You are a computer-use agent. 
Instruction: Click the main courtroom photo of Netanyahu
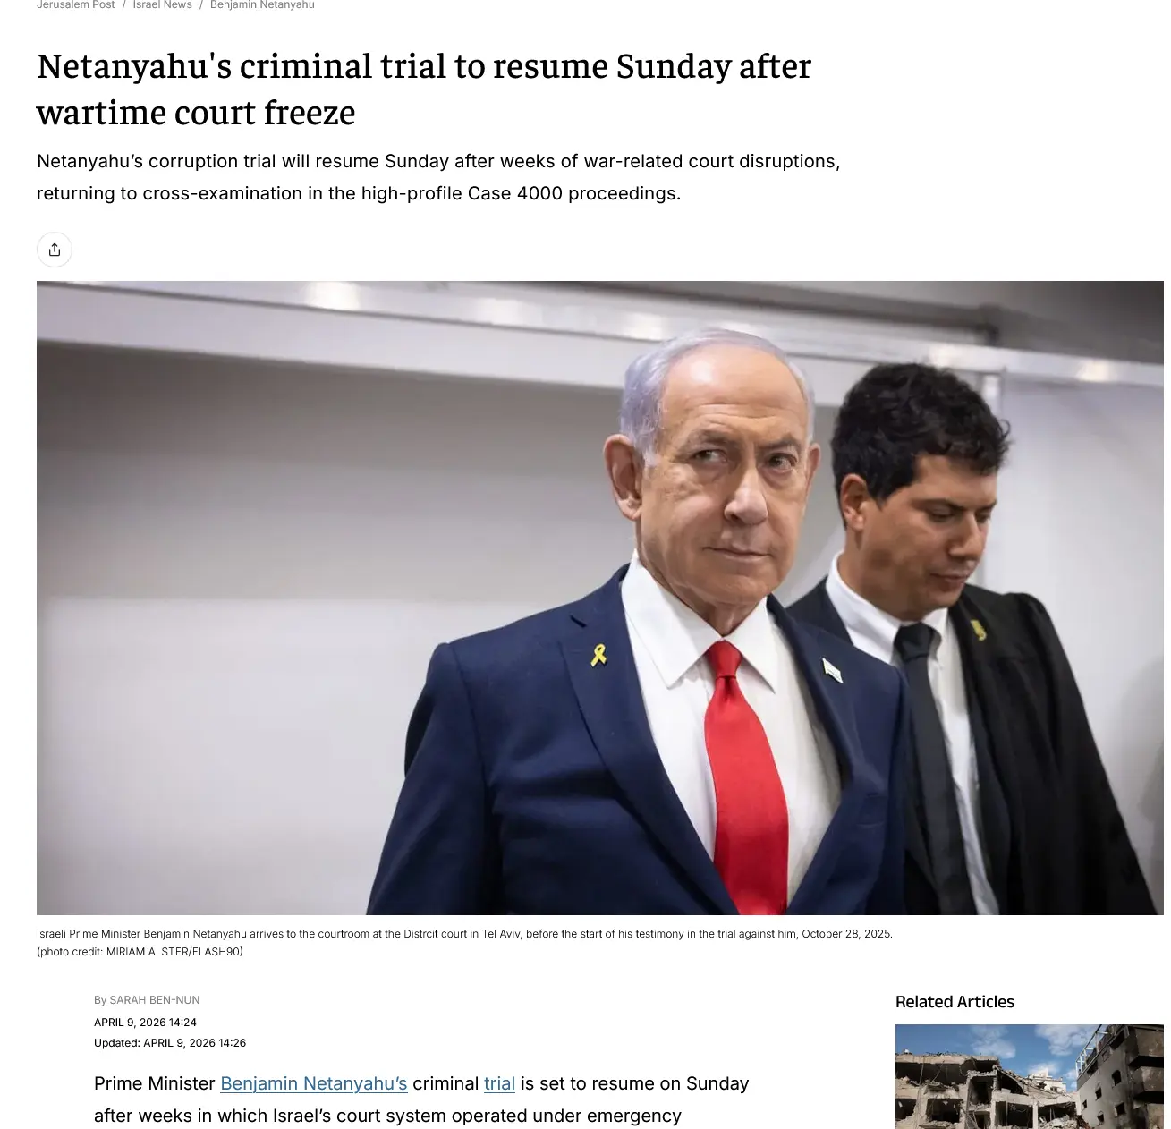(599, 598)
